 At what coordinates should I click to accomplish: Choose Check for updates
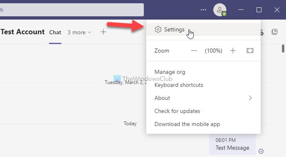point(203,111)
